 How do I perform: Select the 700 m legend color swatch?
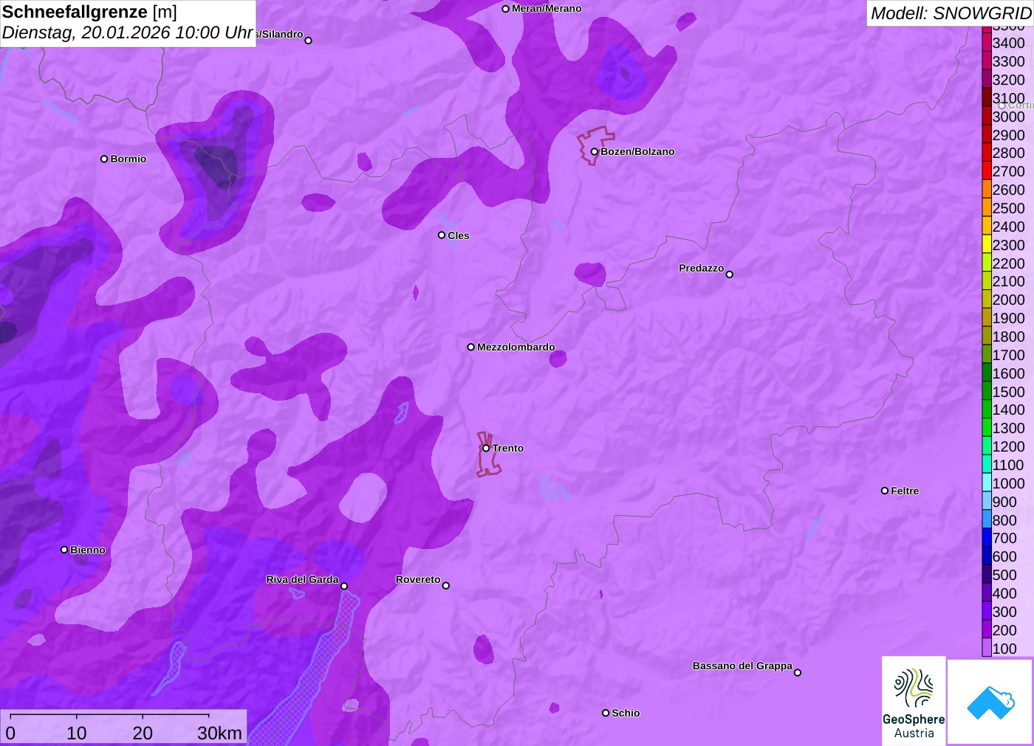[987, 538]
